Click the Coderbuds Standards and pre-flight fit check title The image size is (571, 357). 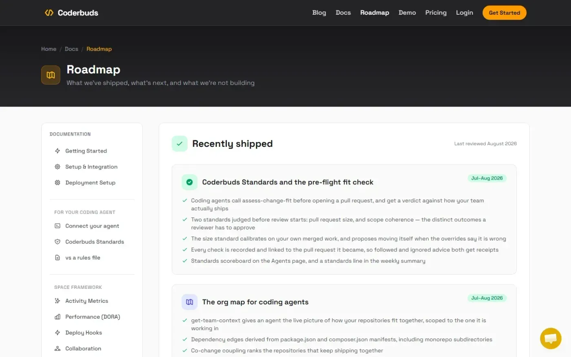coord(288,182)
